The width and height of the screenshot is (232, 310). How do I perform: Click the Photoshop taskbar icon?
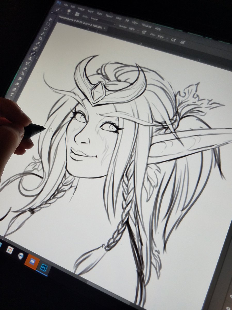click(x=44, y=268)
